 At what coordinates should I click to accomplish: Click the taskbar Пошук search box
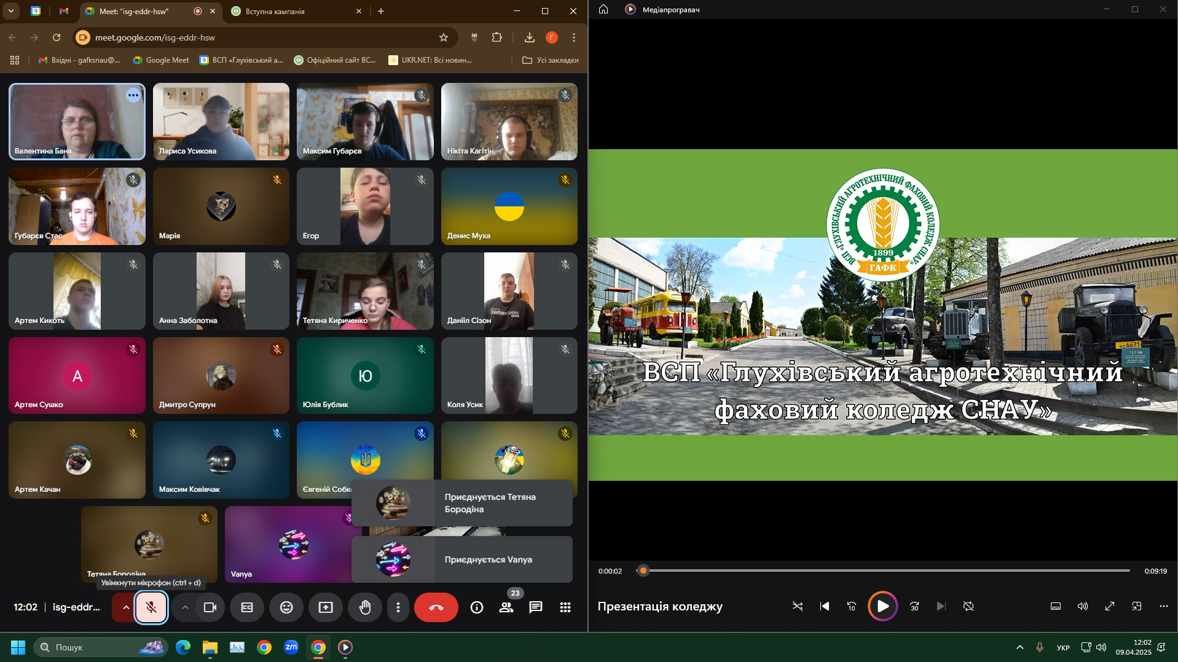point(101,647)
